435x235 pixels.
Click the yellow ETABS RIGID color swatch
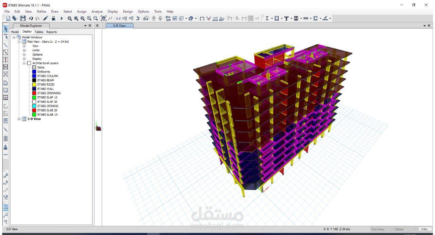[34, 84]
